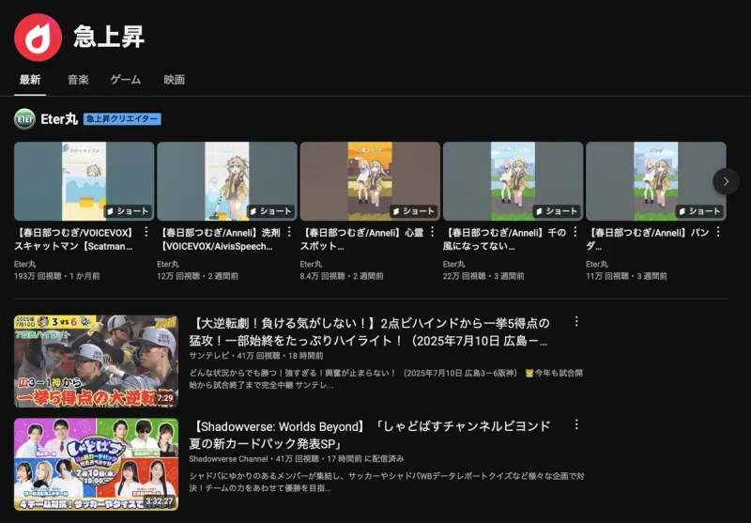This screenshot has width=751, height=523.
Task: Click Eter丸 under the 洗剤 short
Action: [x=168, y=264]
